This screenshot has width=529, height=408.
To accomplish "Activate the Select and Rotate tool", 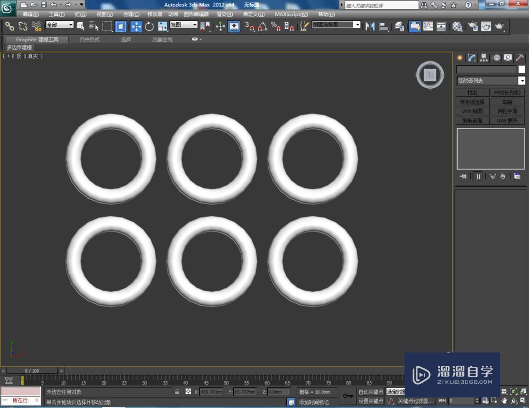I will tap(149, 26).
